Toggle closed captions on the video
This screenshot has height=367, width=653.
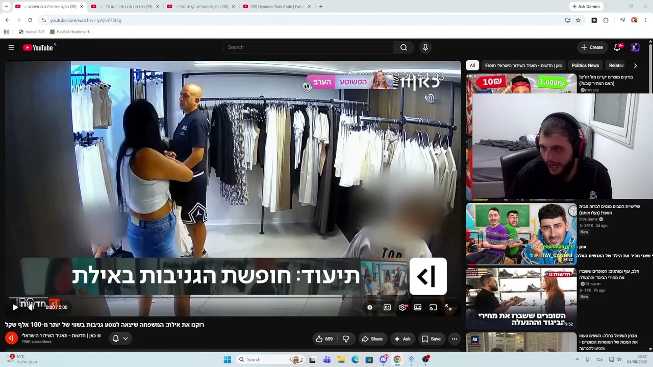(387, 307)
